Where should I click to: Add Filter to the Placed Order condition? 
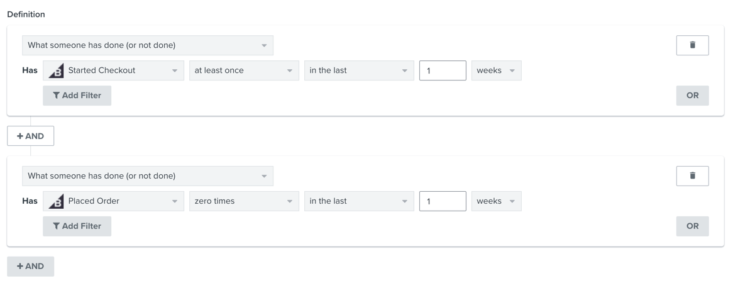pos(77,226)
